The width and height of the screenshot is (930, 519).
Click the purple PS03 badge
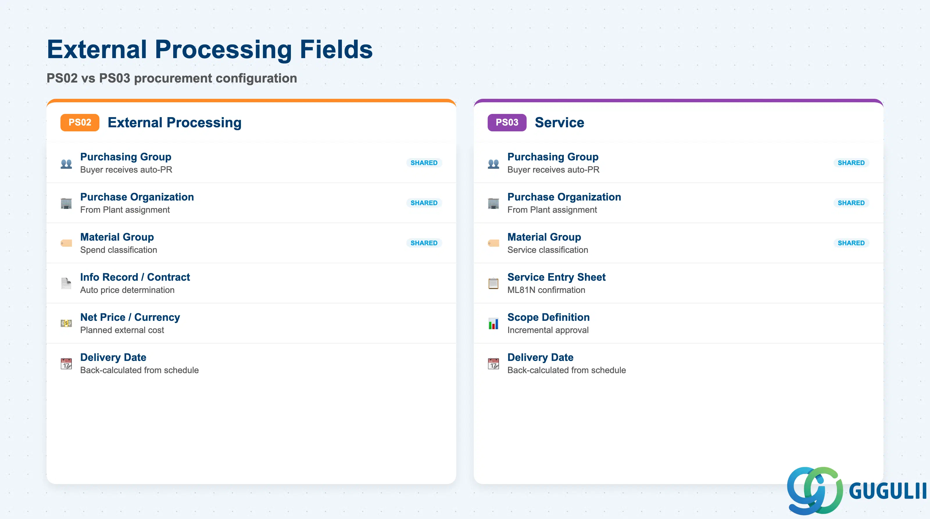[507, 122]
